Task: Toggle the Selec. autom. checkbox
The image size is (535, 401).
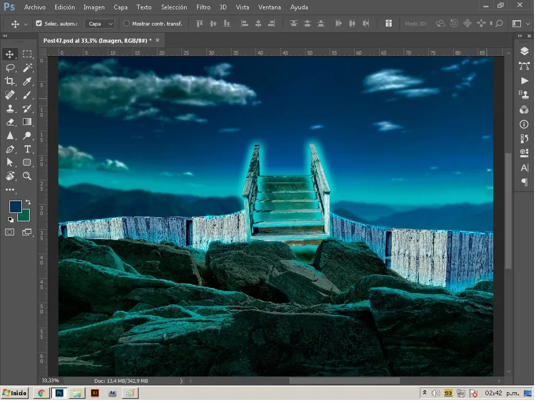Action: [x=39, y=23]
